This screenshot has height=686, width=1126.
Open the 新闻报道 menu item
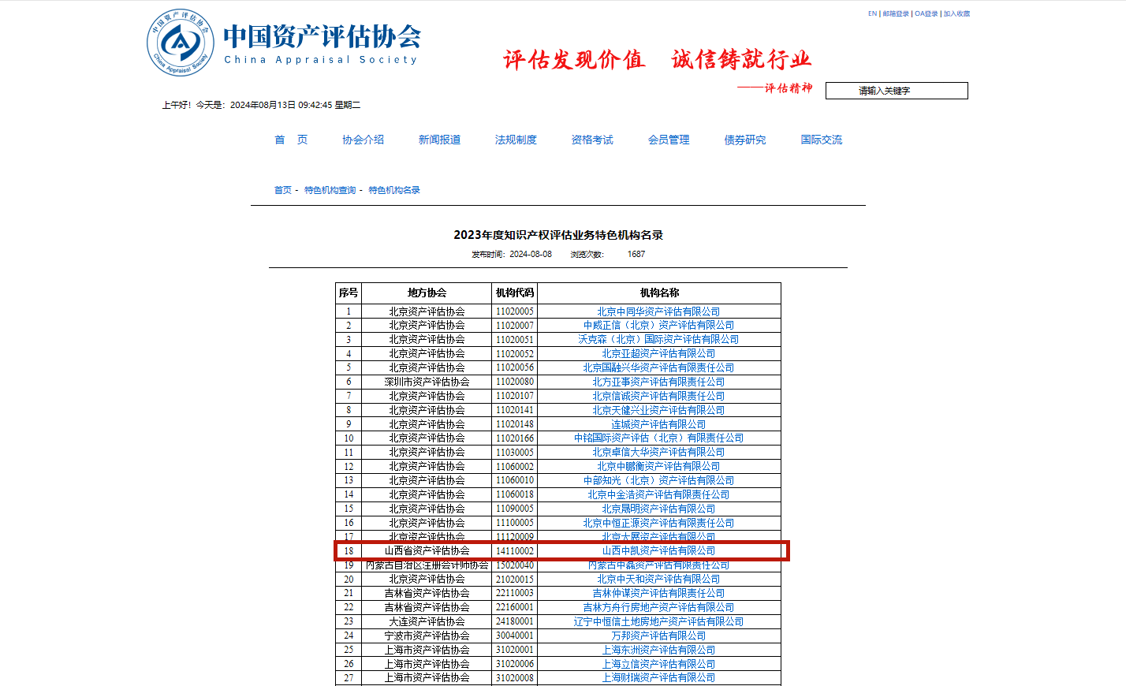pyautogui.click(x=439, y=140)
